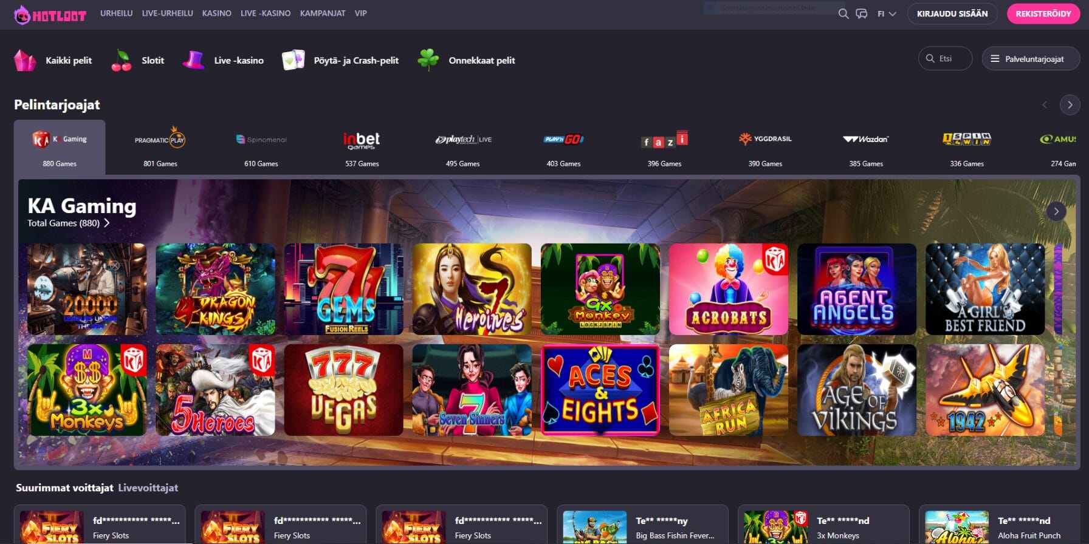1089x544 pixels.
Task: Select the Play'n GO provider logo
Action: pyautogui.click(x=563, y=140)
